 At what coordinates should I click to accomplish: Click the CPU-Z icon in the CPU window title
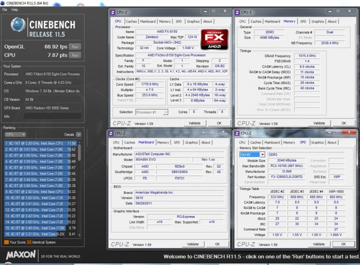112,12
